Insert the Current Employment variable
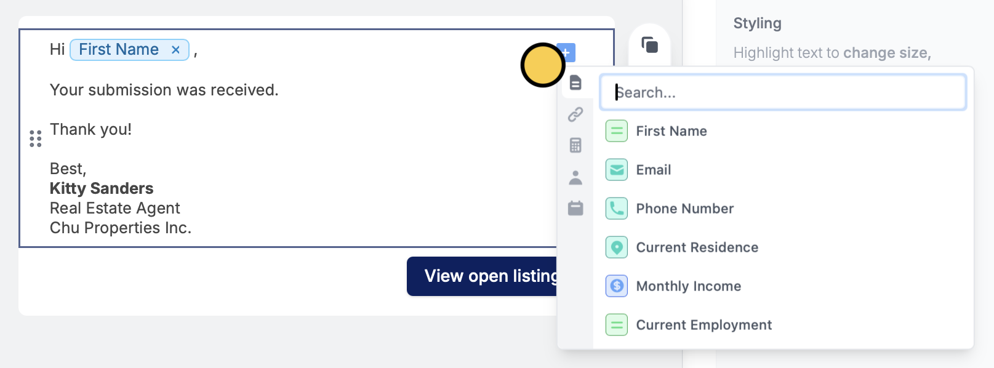 tap(783, 325)
